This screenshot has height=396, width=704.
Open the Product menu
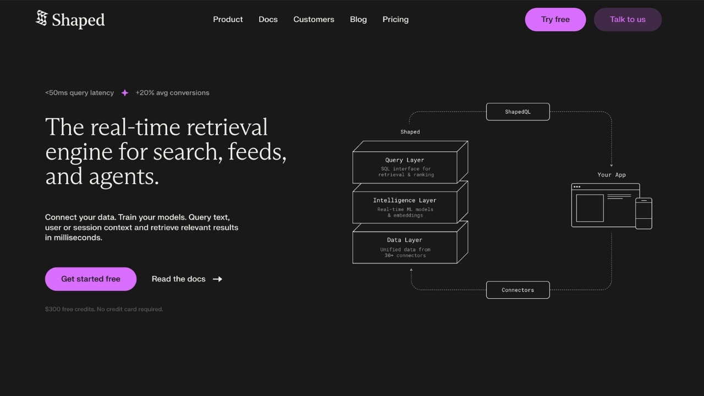[x=228, y=19]
